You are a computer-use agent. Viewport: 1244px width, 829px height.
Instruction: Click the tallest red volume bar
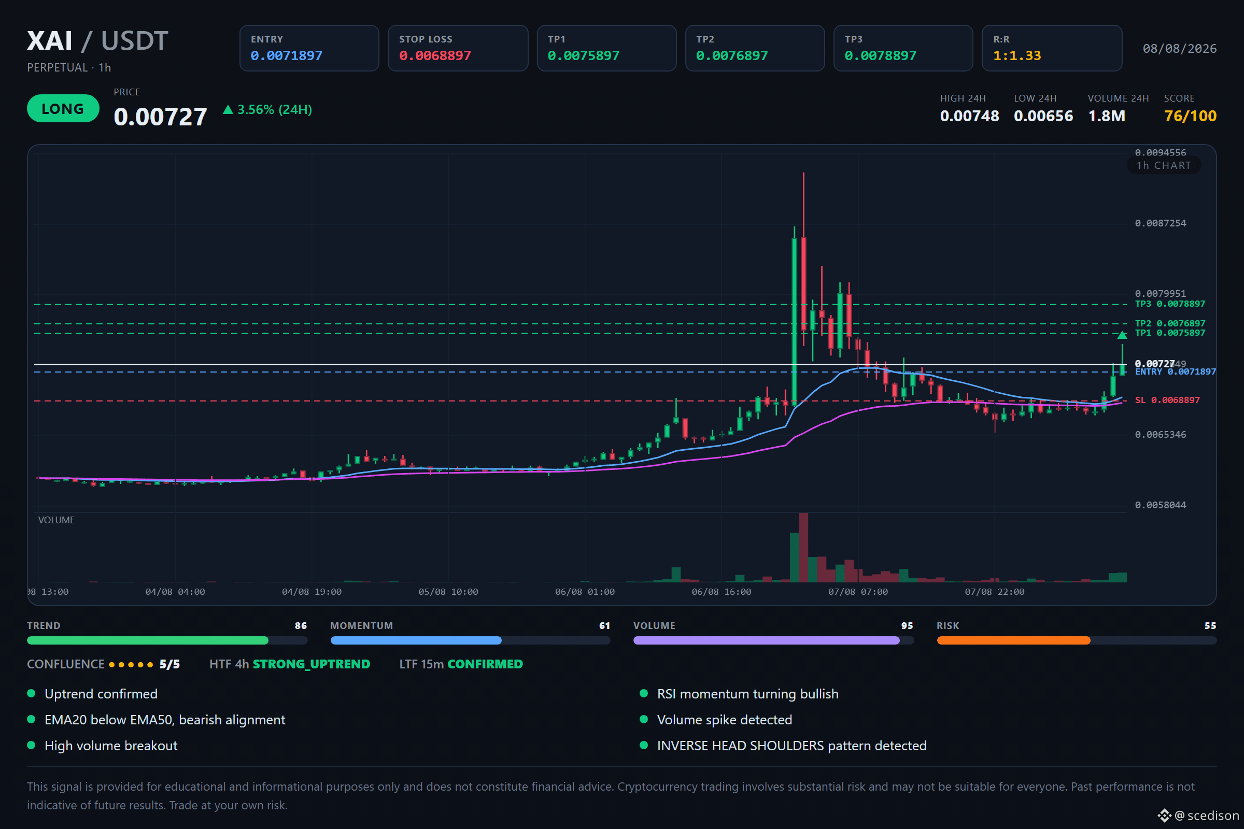point(803,547)
